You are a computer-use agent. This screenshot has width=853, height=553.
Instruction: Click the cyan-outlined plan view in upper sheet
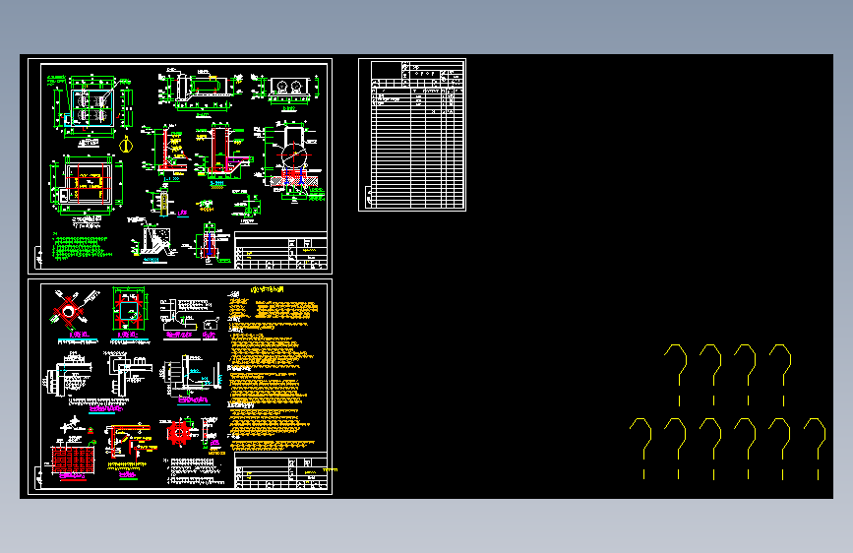pyautogui.click(x=92, y=108)
